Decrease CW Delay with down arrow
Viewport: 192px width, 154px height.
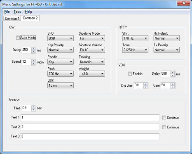pyautogui.click(x=34, y=52)
